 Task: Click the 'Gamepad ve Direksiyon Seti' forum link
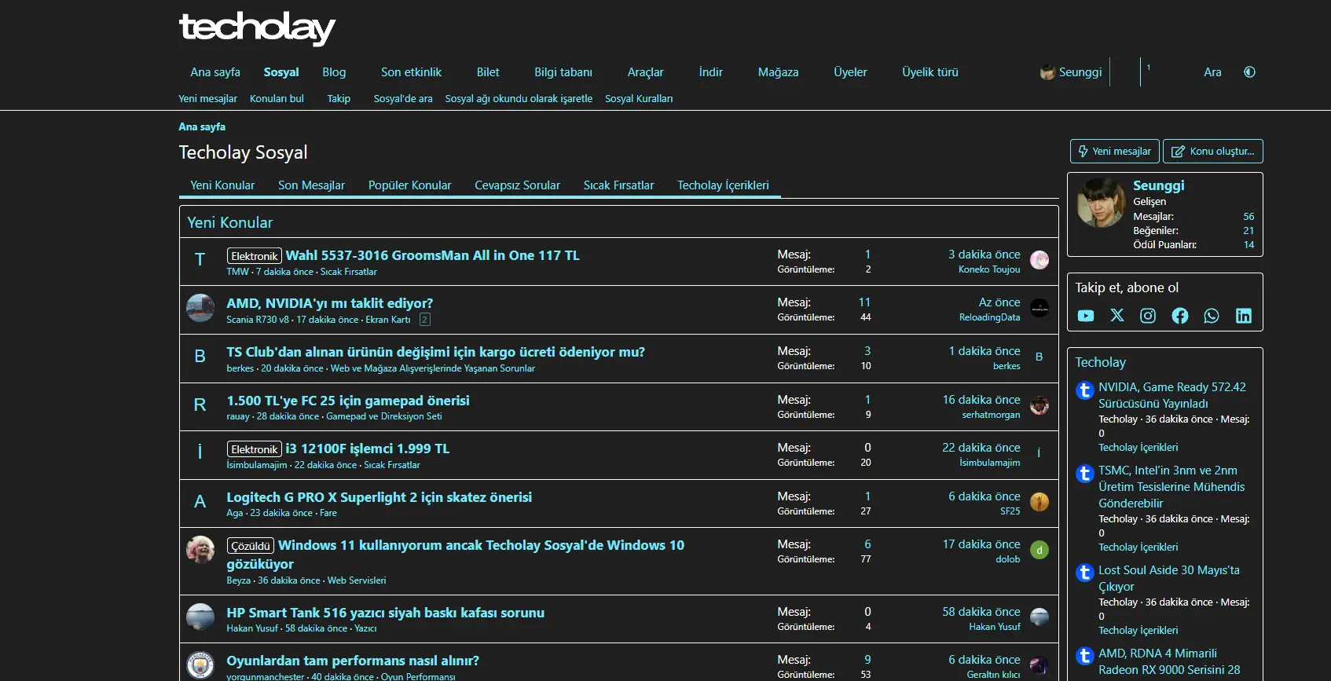pyautogui.click(x=384, y=416)
